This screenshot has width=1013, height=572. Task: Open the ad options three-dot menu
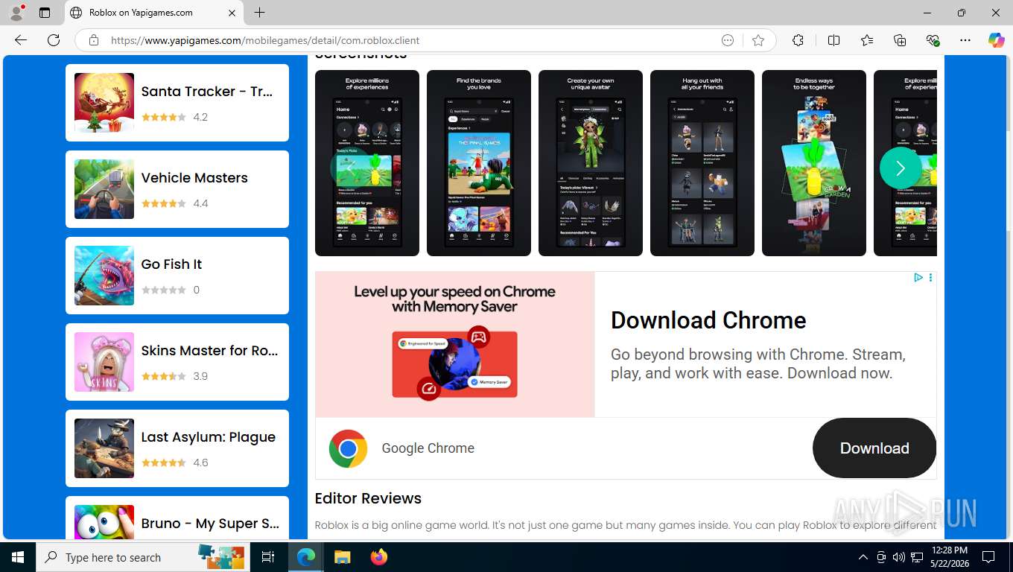930,278
